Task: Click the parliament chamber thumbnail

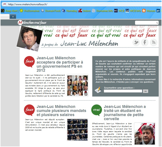Action: 77,129
